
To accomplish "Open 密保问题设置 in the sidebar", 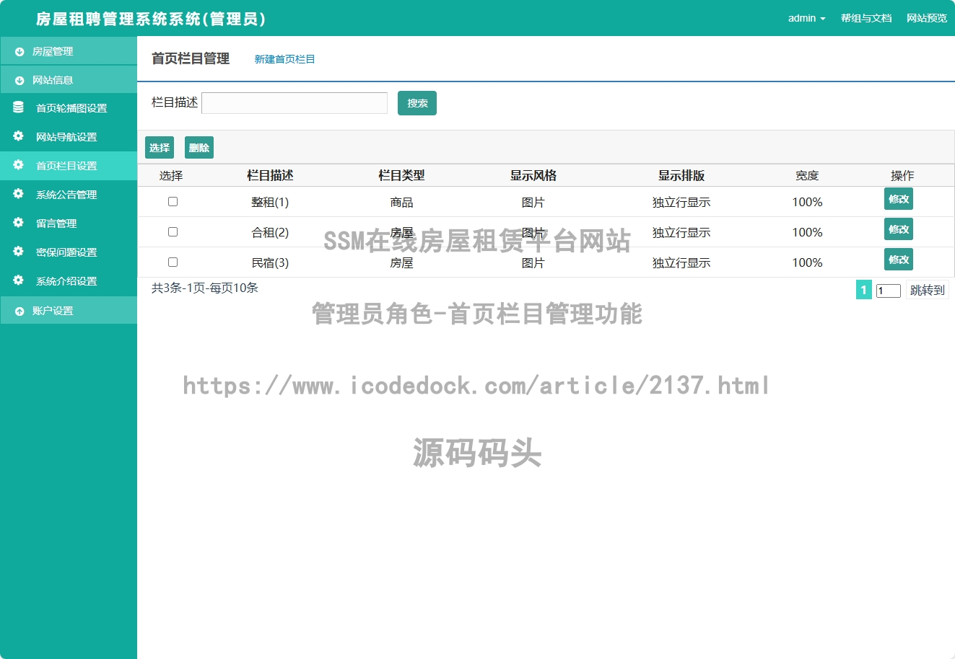I will (69, 252).
